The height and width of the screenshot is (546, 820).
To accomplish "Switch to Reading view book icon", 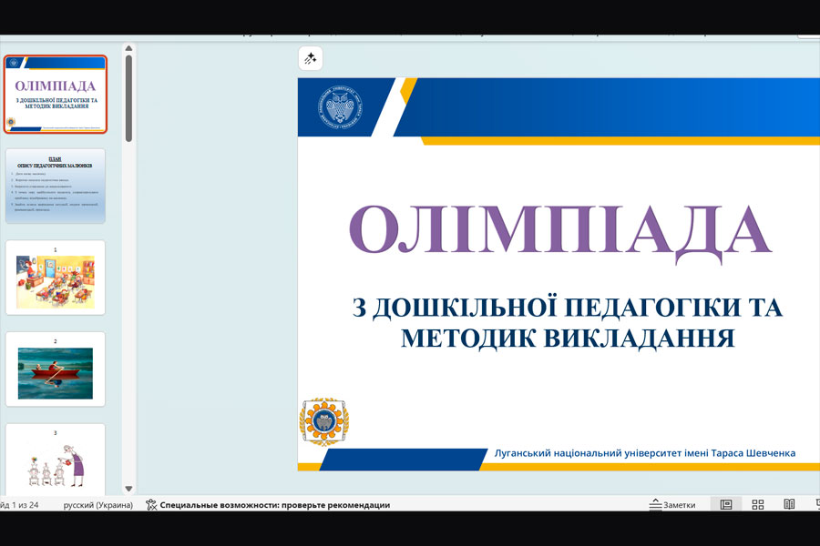I will tap(789, 504).
